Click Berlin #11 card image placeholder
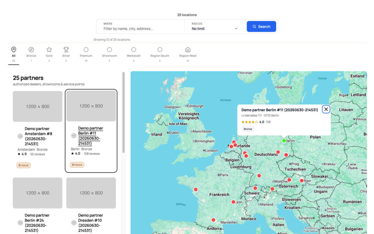Screen dimensions: 374x234 (91, 106)
